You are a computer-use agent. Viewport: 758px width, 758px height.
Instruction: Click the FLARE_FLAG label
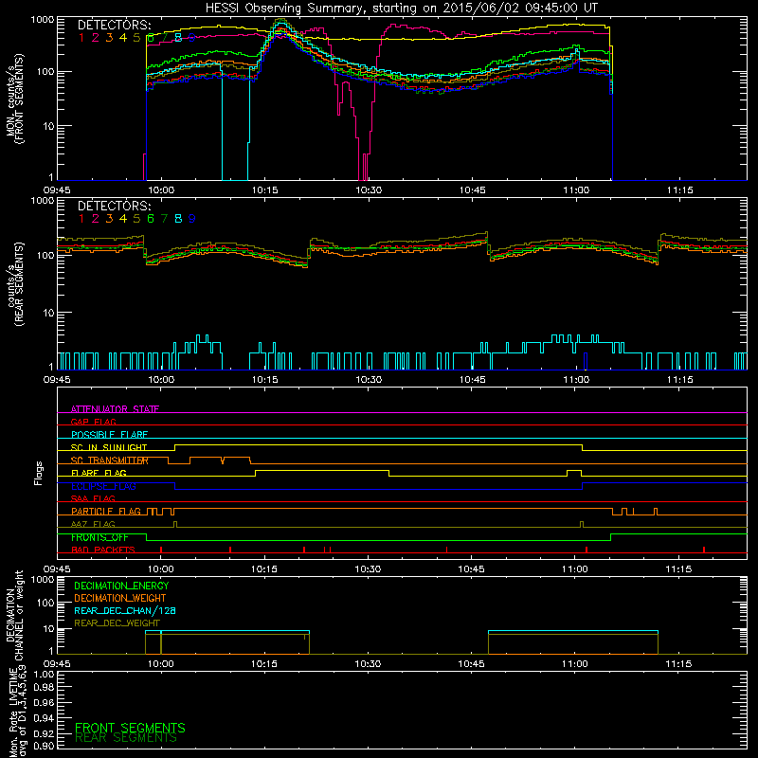click(x=99, y=473)
